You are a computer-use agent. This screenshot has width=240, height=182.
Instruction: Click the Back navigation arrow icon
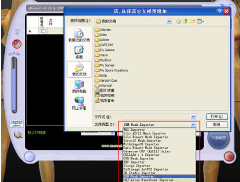(x=179, y=21)
